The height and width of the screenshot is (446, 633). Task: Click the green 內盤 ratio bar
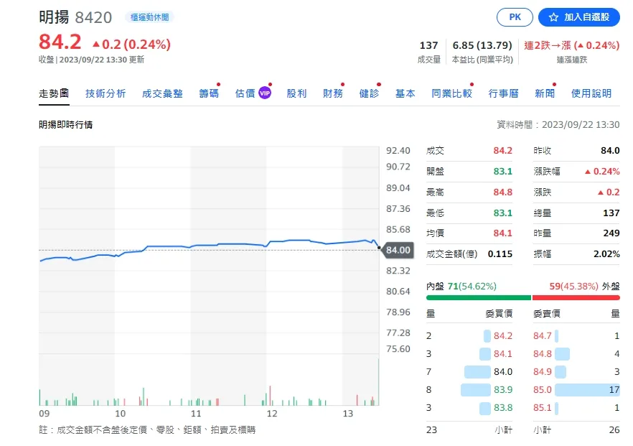(x=479, y=298)
